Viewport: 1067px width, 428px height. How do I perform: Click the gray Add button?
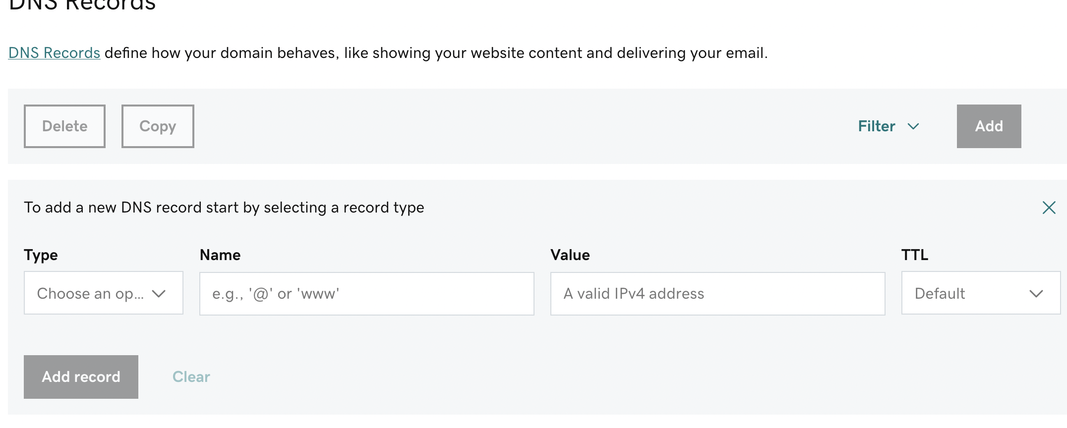[x=989, y=126]
